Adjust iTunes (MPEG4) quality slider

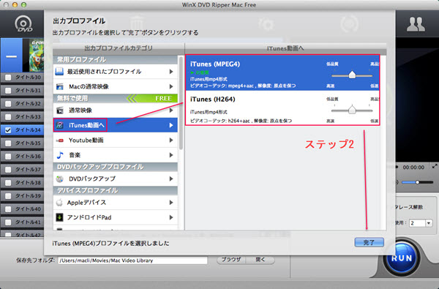point(352,75)
